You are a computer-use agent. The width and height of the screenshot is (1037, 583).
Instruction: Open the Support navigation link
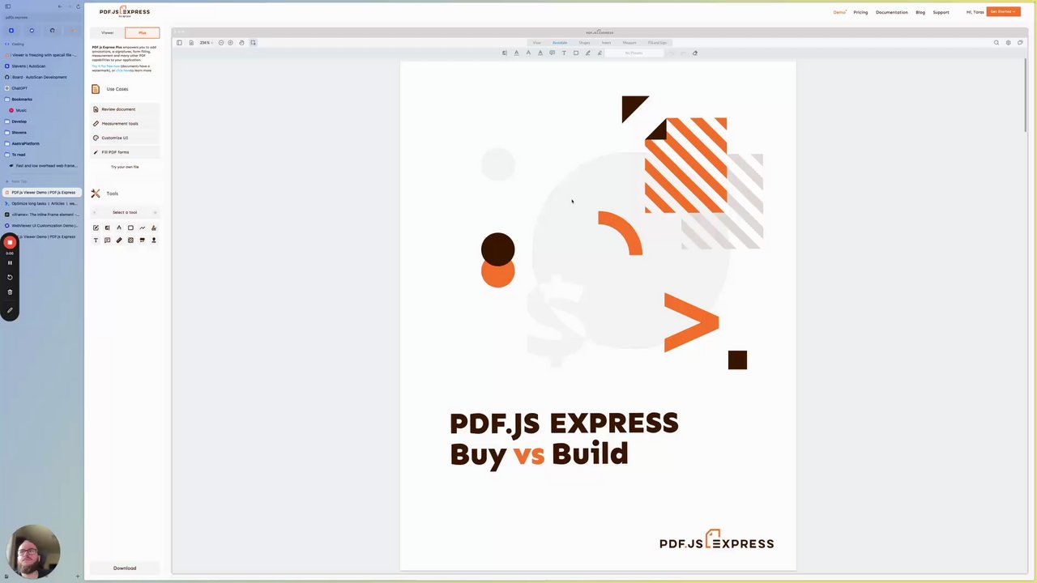tap(941, 12)
